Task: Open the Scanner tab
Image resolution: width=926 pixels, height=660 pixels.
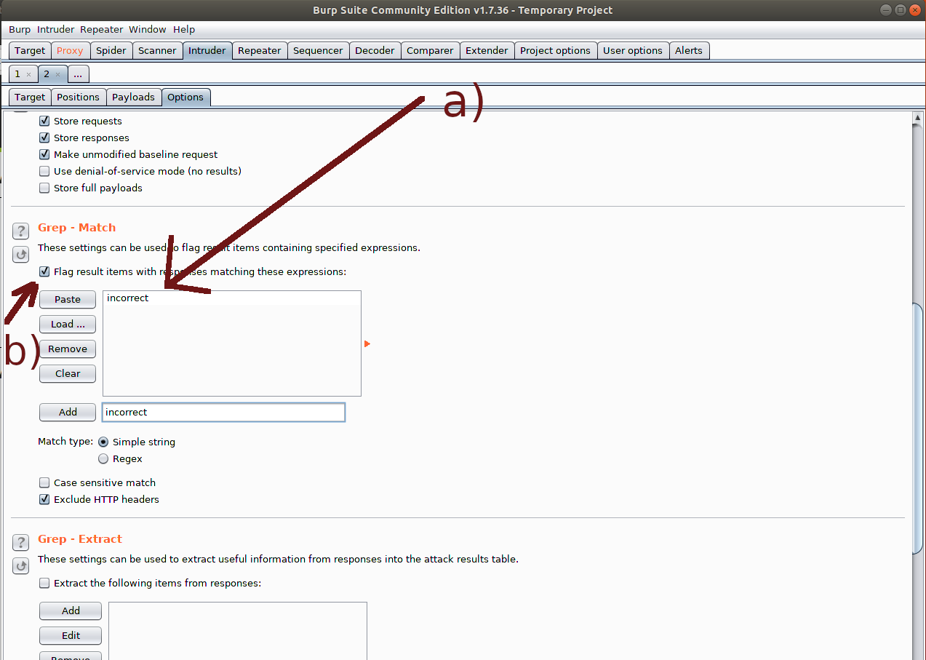Action: tap(157, 50)
